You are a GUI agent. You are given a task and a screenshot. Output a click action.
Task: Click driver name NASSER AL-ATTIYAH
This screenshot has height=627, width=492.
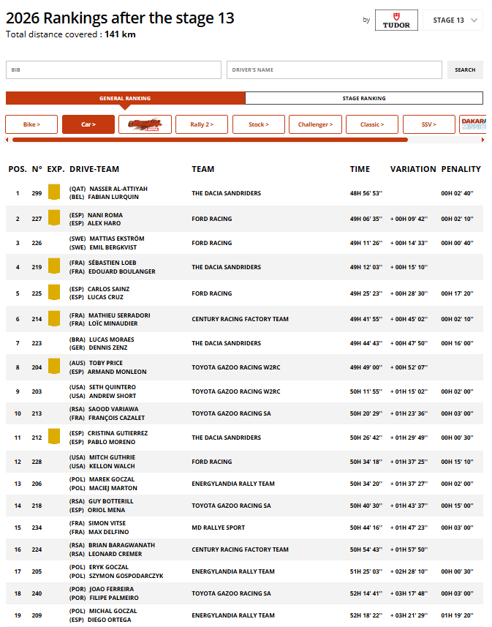click(x=118, y=189)
